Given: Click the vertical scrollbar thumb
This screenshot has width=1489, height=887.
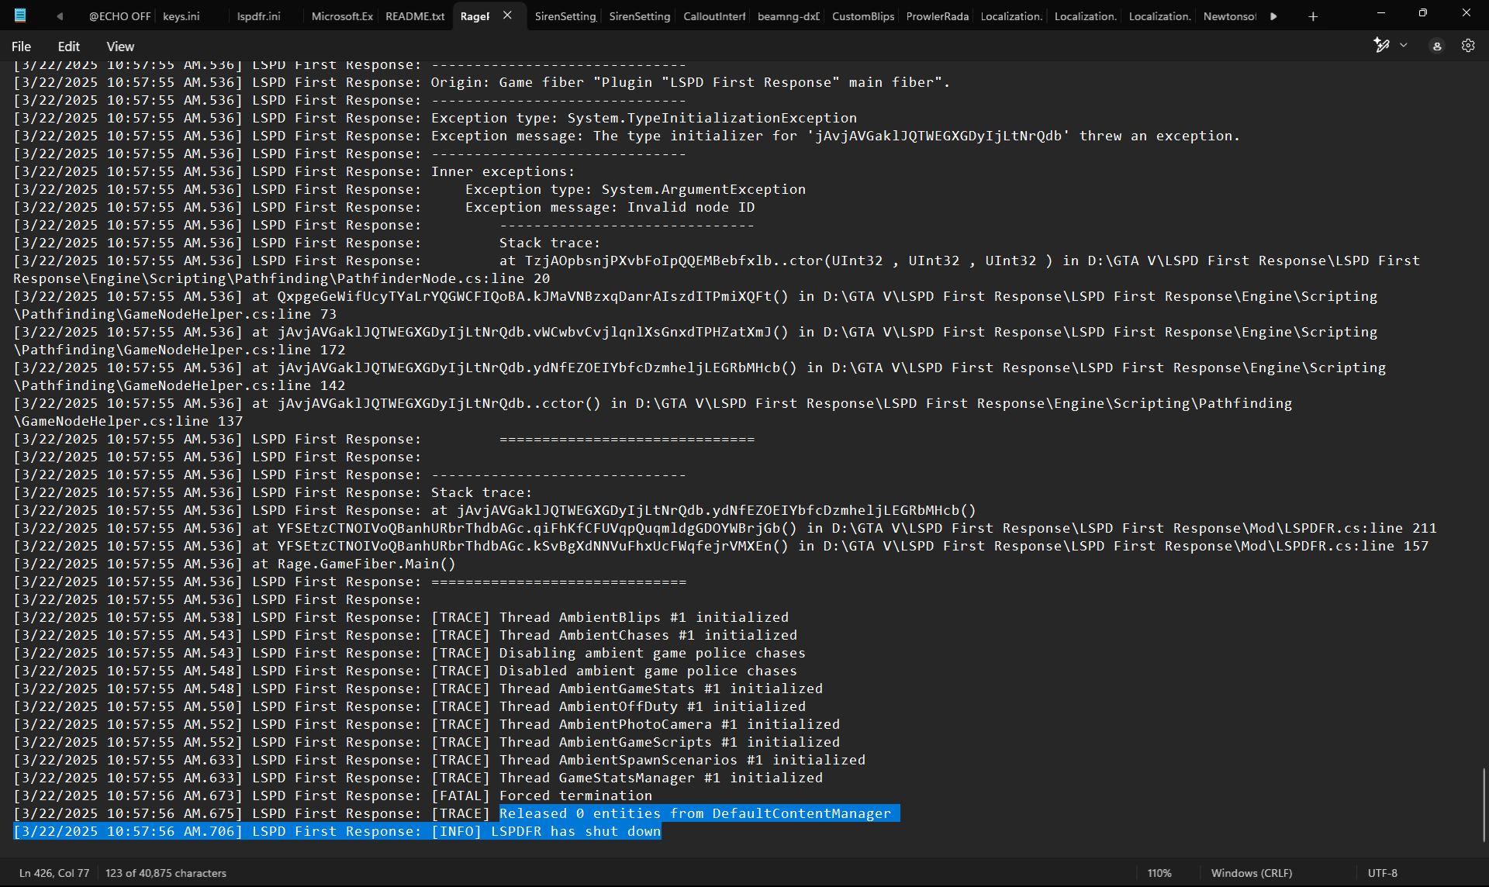Looking at the screenshot, I should (1484, 805).
